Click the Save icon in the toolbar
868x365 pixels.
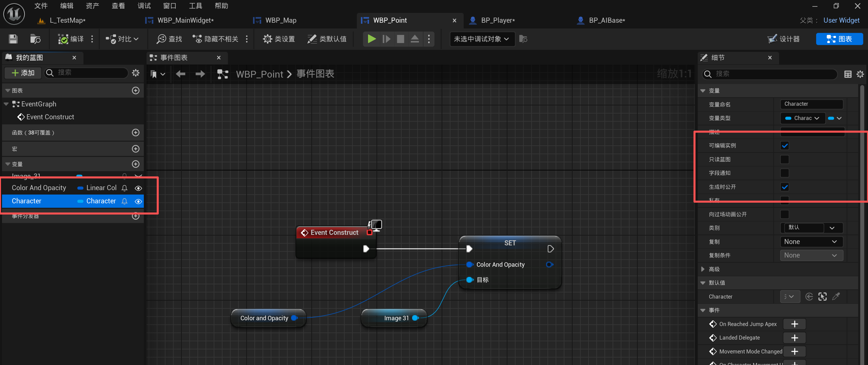point(13,39)
